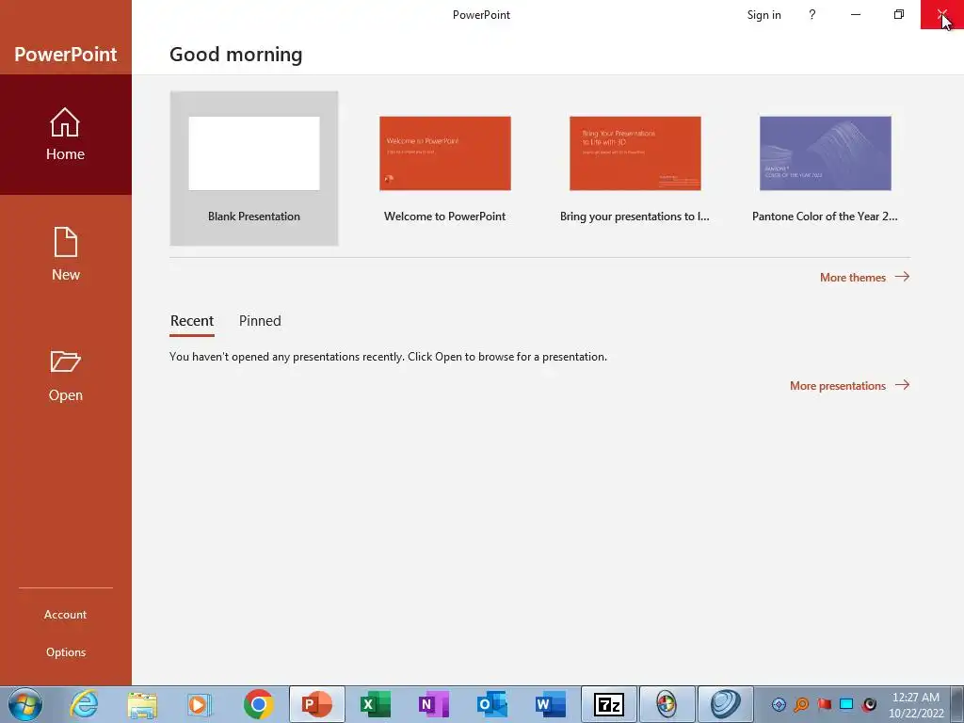964x723 pixels.
Task: Open PowerPoint Options
Action: (x=65, y=652)
